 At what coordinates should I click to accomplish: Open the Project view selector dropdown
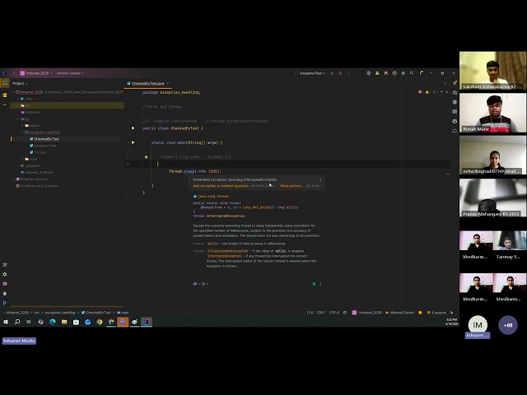(20, 83)
